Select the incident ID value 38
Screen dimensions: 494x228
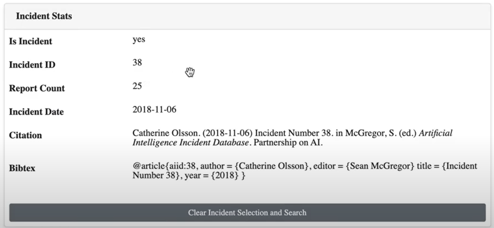pos(137,62)
